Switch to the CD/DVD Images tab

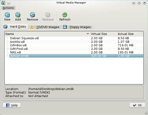pyautogui.click(x=45, y=27)
